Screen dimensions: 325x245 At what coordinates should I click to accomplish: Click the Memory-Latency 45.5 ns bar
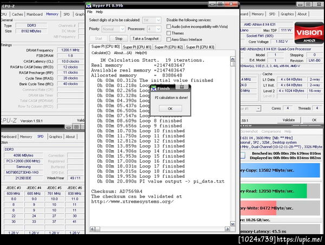pos(280,229)
